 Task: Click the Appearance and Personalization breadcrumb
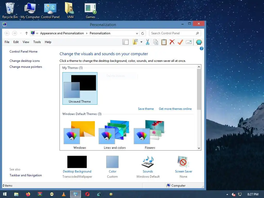click(62, 33)
